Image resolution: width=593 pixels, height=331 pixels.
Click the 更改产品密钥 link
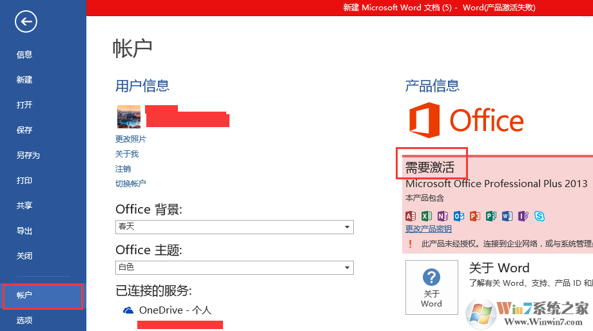[429, 229]
